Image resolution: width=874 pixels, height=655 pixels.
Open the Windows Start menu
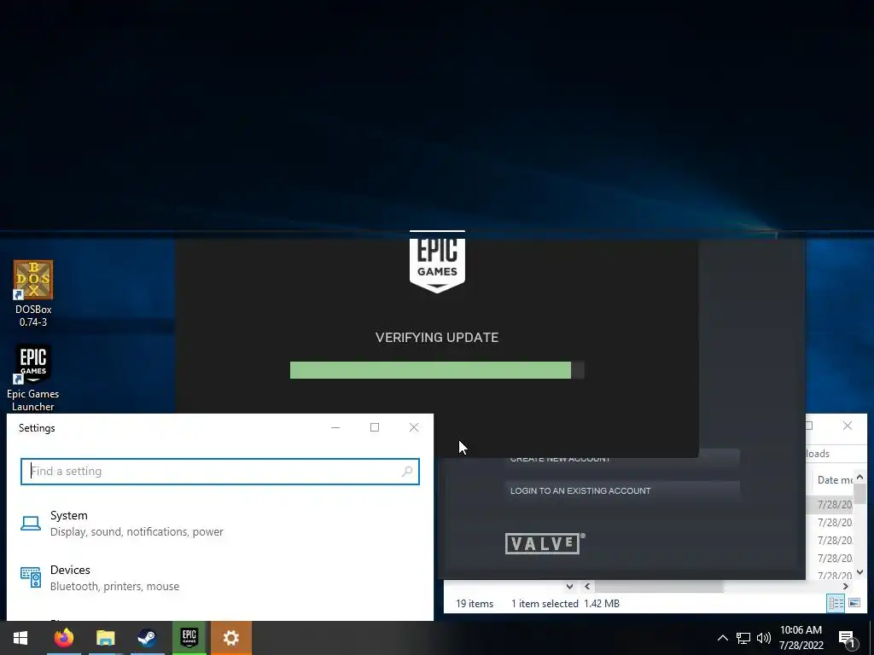[20, 638]
